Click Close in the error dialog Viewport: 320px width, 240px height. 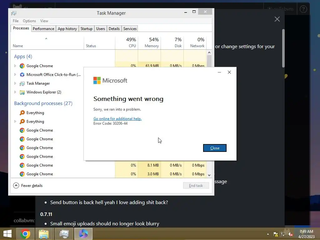click(215, 148)
